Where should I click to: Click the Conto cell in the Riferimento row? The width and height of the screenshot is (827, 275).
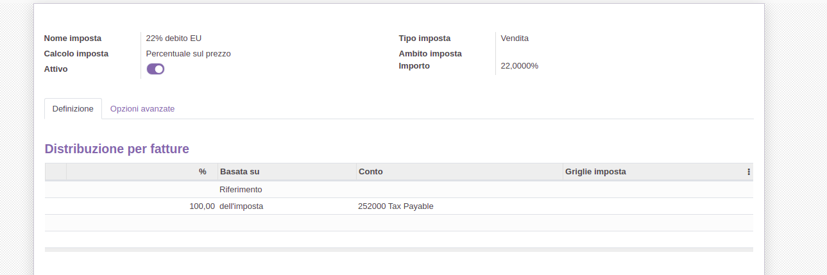[x=459, y=190]
